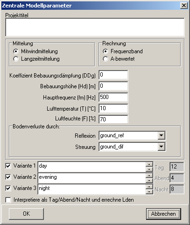Click the Lufttemperatur input field
190x225 pixels.
pos(113,108)
